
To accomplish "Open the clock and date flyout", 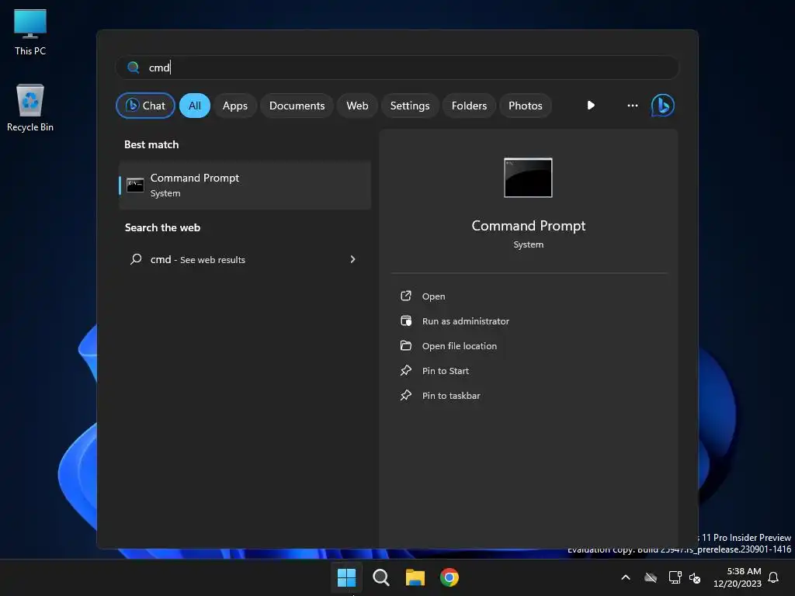I will (x=738, y=577).
